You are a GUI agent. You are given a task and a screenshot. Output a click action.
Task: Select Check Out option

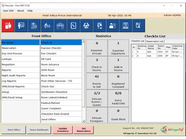pos(61,86)
